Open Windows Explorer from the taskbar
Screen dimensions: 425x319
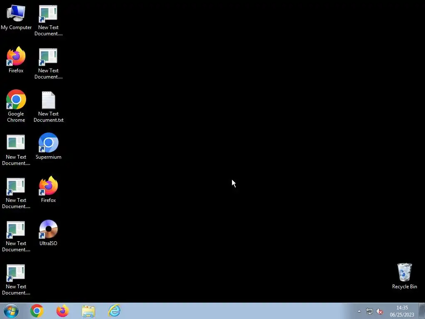tap(88, 311)
